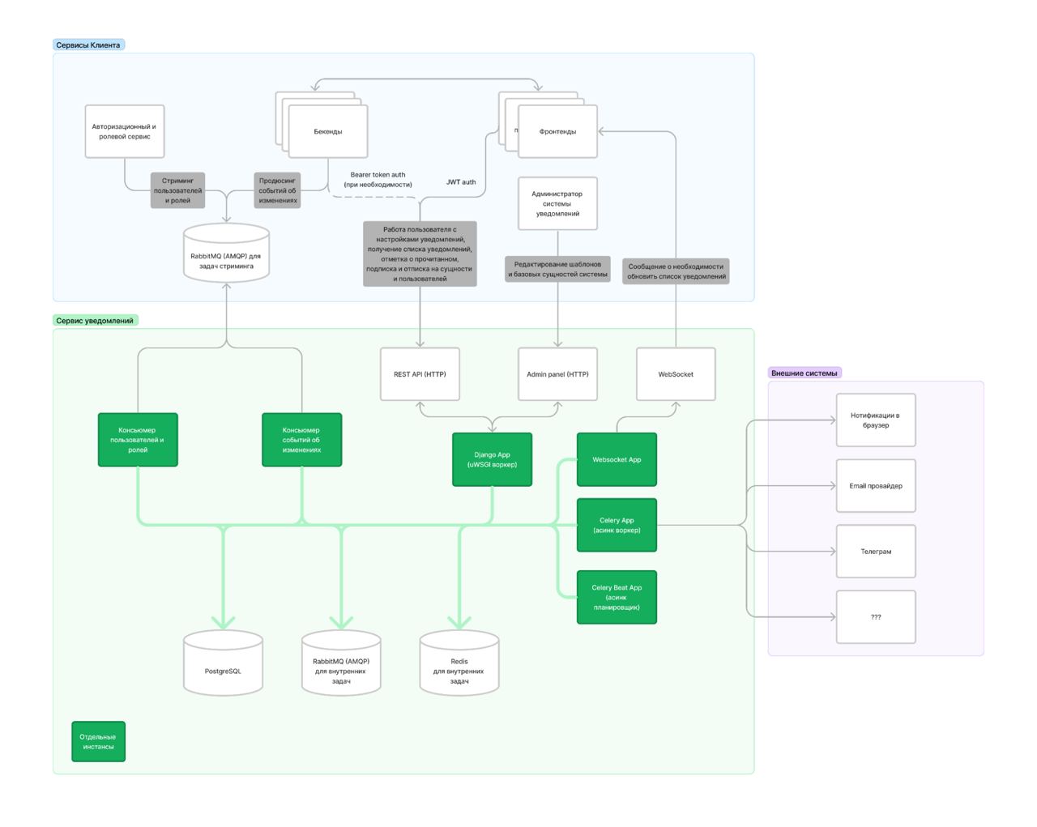The width and height of the screenshot is (1037, 827).
Task: Select the Консьюмер событий об изменениях node
Action: pos(301,440)
